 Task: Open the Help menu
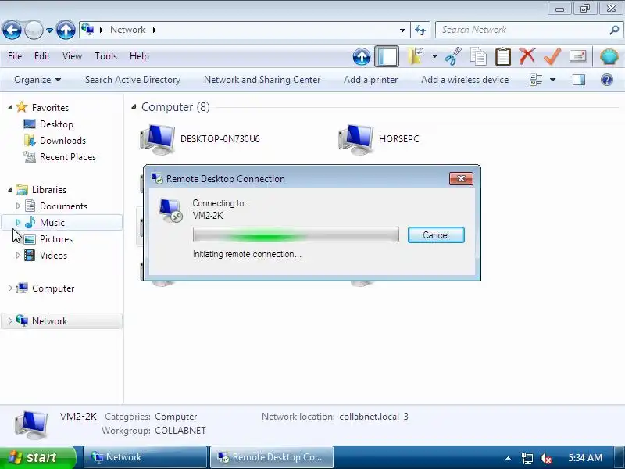139,56
